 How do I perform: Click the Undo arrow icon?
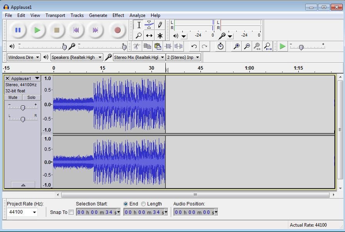pos(194,46)
